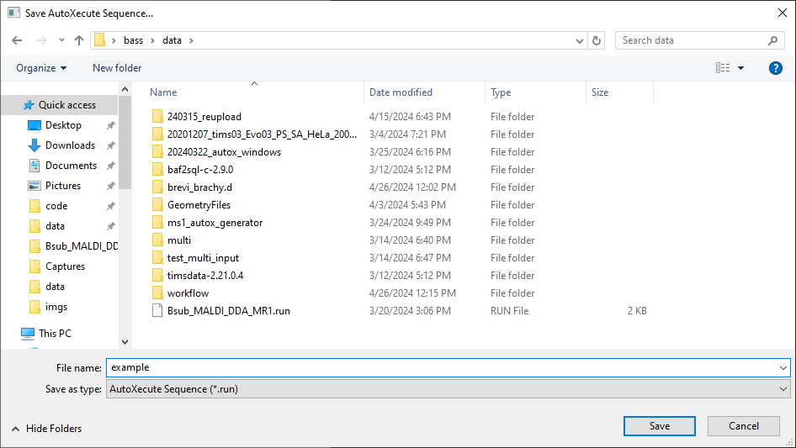Open the view options dropdown arrow
The height and width of the screenshot is (448, 796).
(x=740, y=68)
